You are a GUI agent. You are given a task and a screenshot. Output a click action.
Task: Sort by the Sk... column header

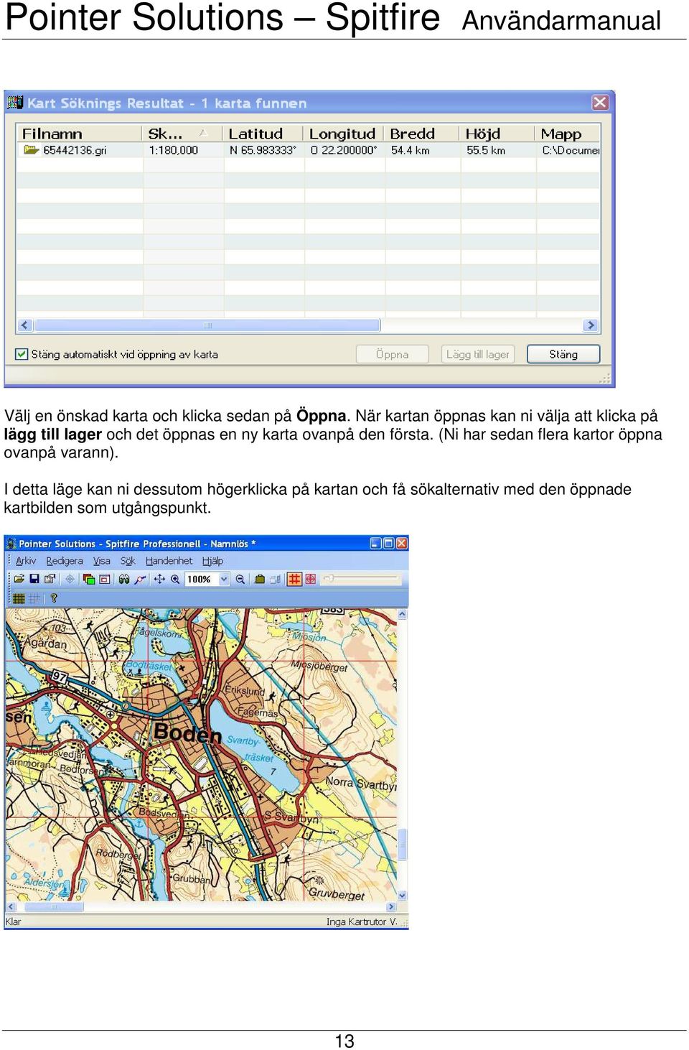pyautogui.click(x=183, y=134)
